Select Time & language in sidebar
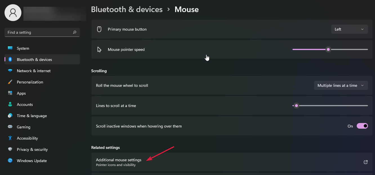Screen dimensions: 375x175 (x=32, y=116)
